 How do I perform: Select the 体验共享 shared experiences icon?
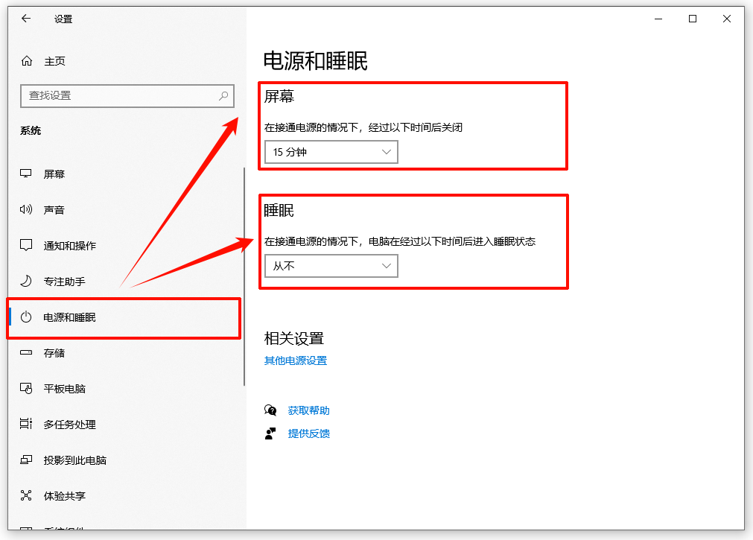pyautogui.click(x=28, y=495)
